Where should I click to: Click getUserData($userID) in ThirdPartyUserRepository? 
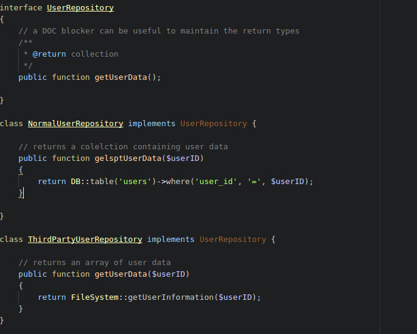coord(142,274)
